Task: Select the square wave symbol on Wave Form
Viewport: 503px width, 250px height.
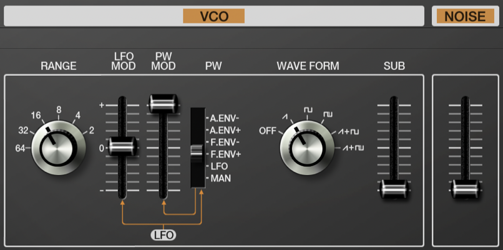Action: tap(308, 109)
